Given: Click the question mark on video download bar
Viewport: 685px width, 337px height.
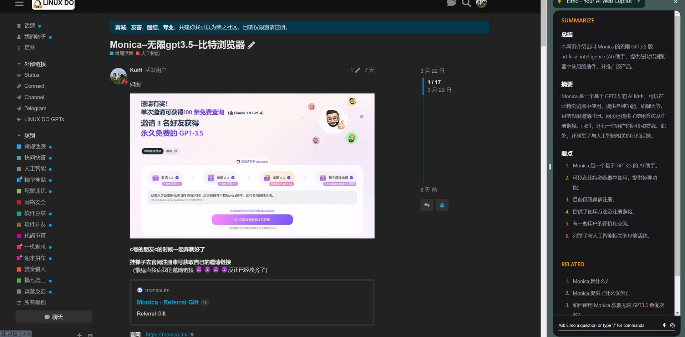Looking at the screenshot, I should 24,334.
